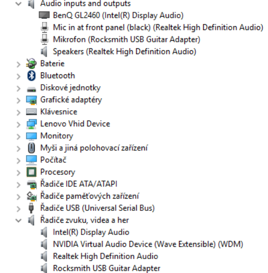Image resolution: width=268 pixels, height=273 pixels.
Task: Click the speaker icon of Realtek High Definition Audio
Action: 44,256
